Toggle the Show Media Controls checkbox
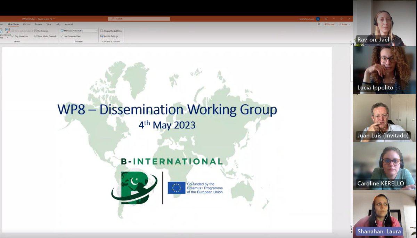The width and height of the screenshot is (417, 238). tap(35, 36)
